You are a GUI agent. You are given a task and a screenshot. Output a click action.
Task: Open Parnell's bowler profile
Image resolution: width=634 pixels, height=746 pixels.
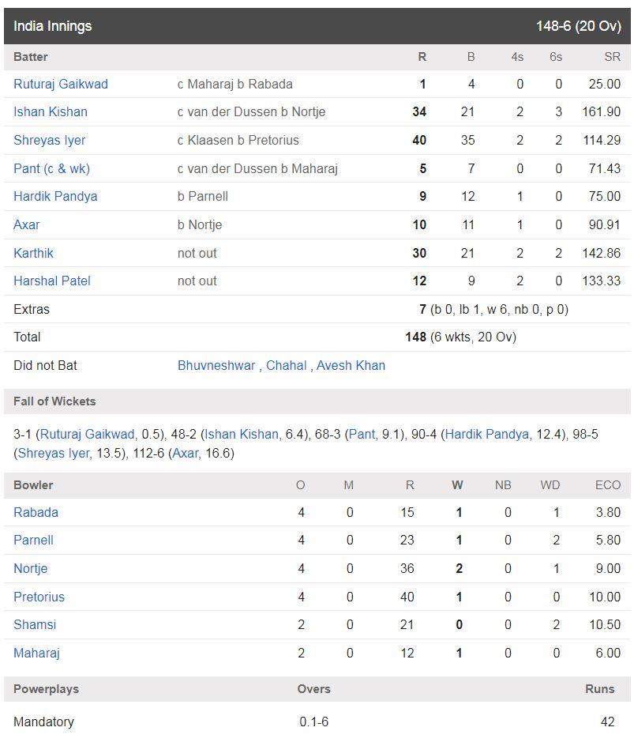tap(33, 541)
